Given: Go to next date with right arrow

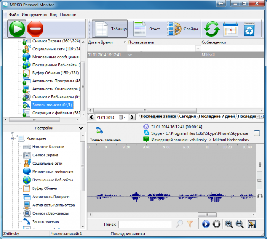Looking at the screenshot, I should pyautogui.click(x=132, y=117).
